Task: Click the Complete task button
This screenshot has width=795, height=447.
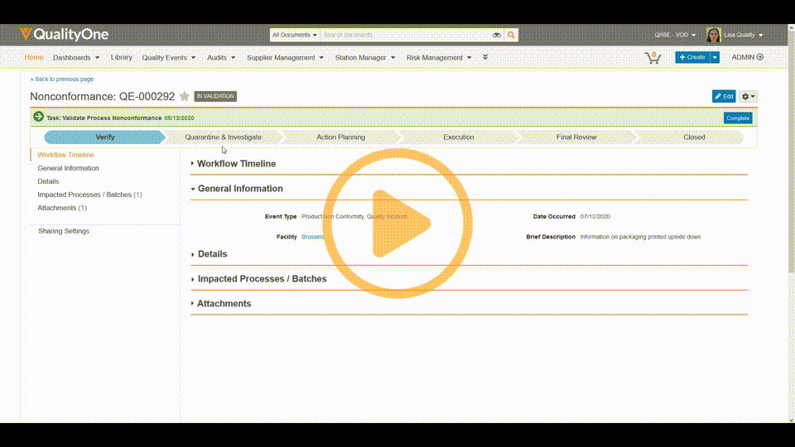Action: [x=738, y=118]
